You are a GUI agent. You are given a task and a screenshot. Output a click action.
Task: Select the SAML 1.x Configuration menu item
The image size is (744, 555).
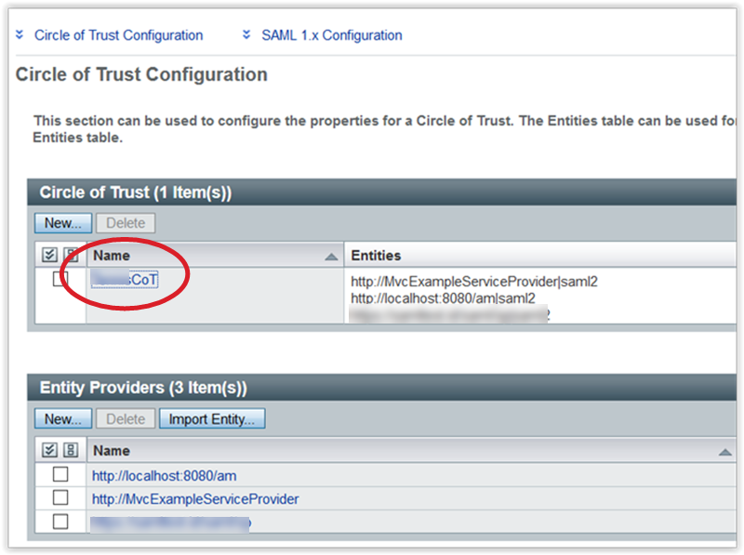(x=332, y=34)
